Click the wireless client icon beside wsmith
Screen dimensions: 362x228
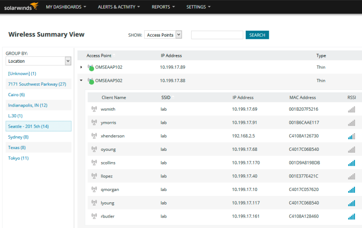click(94, 109)
